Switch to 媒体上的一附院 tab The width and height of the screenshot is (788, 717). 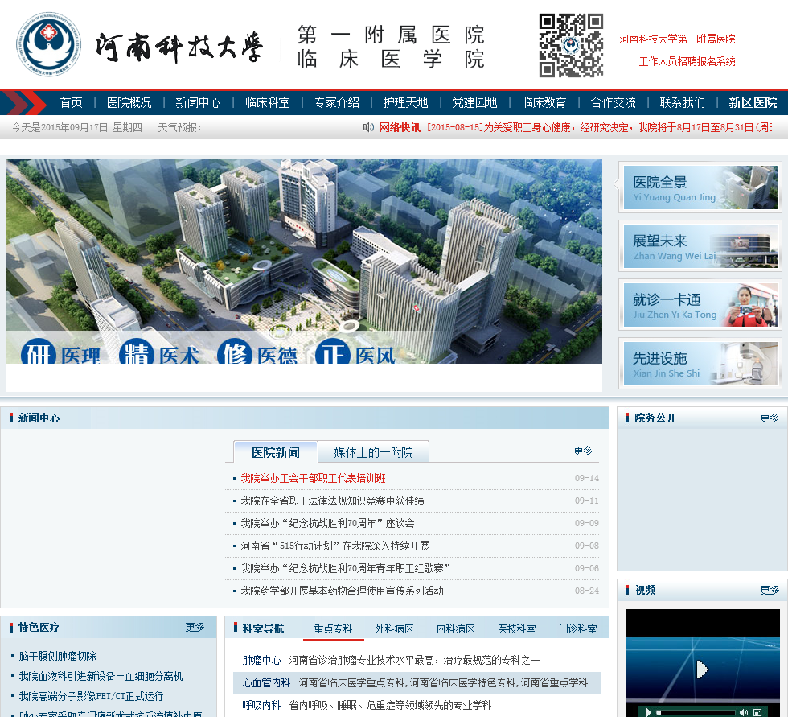pyautogui.click(x=373, y=452)
